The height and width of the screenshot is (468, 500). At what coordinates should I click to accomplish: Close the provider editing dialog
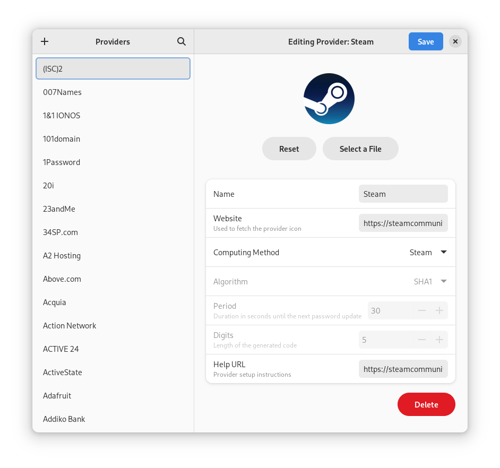pos(455,41)
